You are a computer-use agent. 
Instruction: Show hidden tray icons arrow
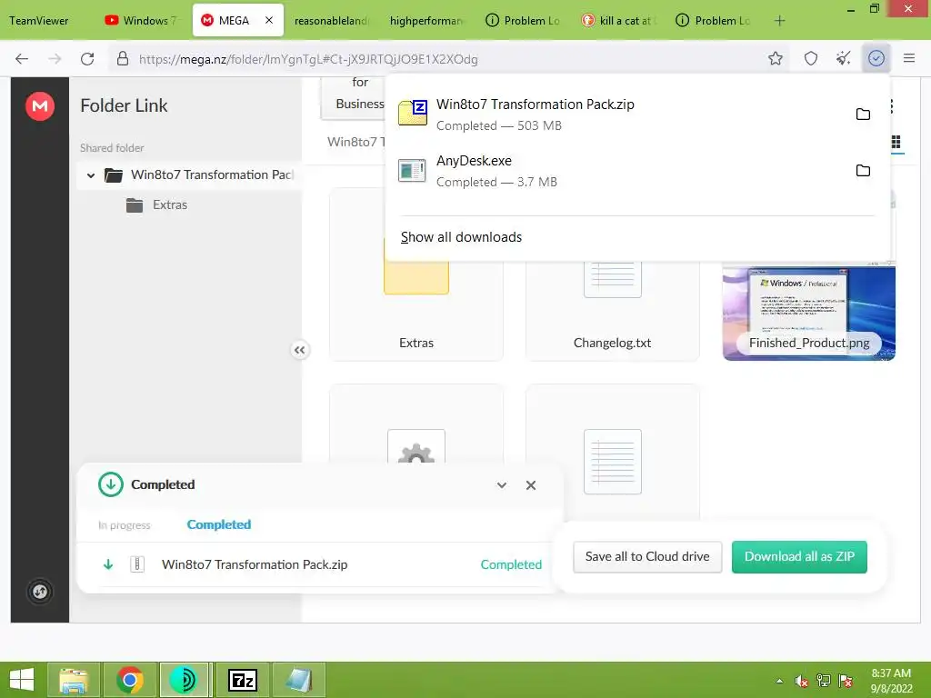[779, 681]
